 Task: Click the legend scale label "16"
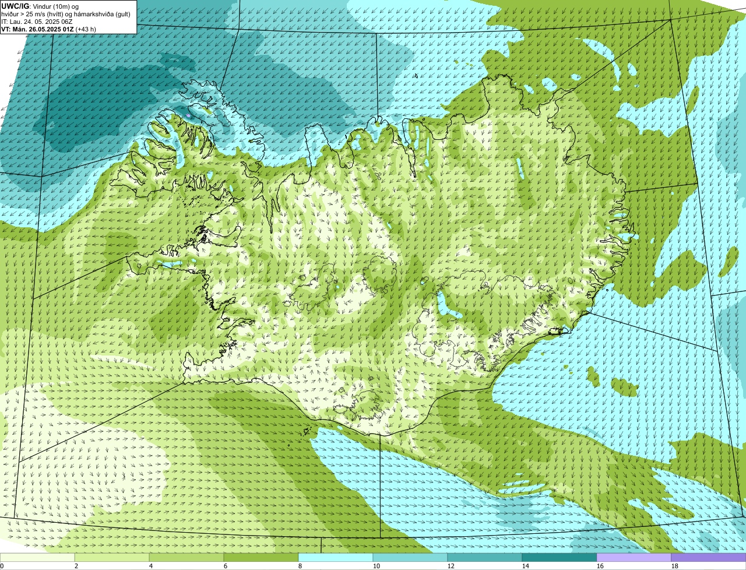[600, 566]
